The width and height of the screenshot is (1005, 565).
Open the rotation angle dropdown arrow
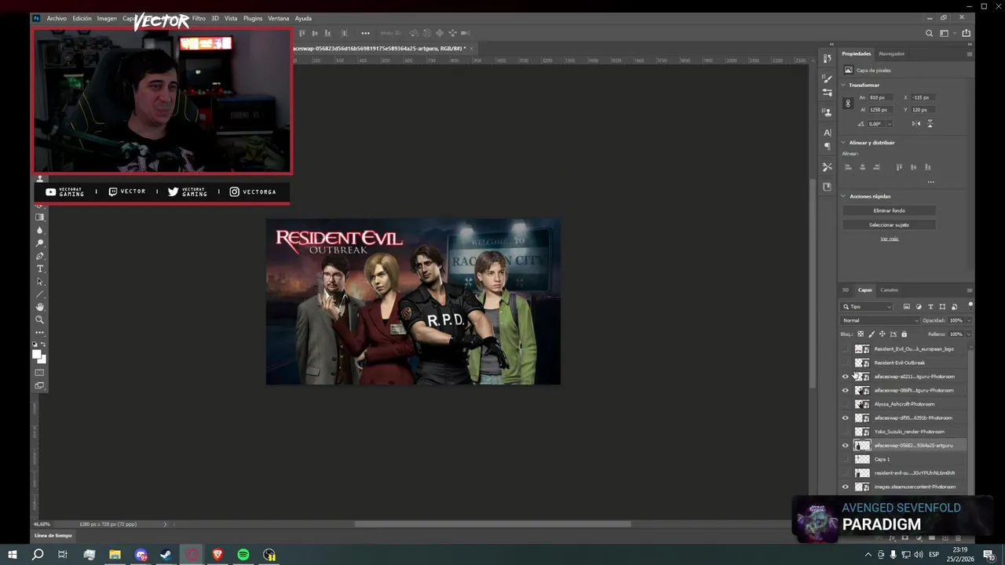click(889, 124)
